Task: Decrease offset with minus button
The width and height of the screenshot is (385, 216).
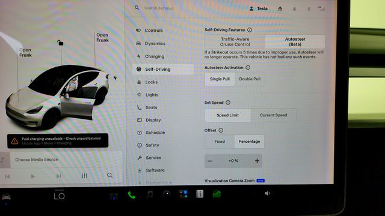Action: point(210,161)
